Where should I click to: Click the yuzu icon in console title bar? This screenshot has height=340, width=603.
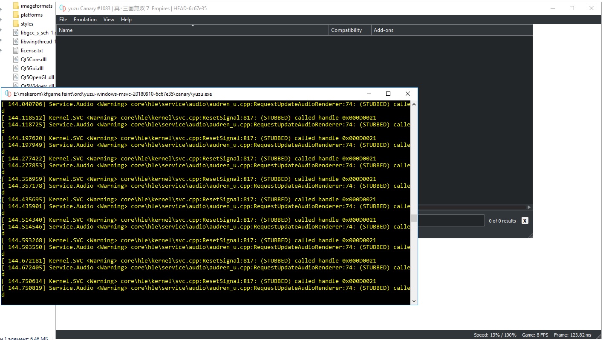point(8,94)
